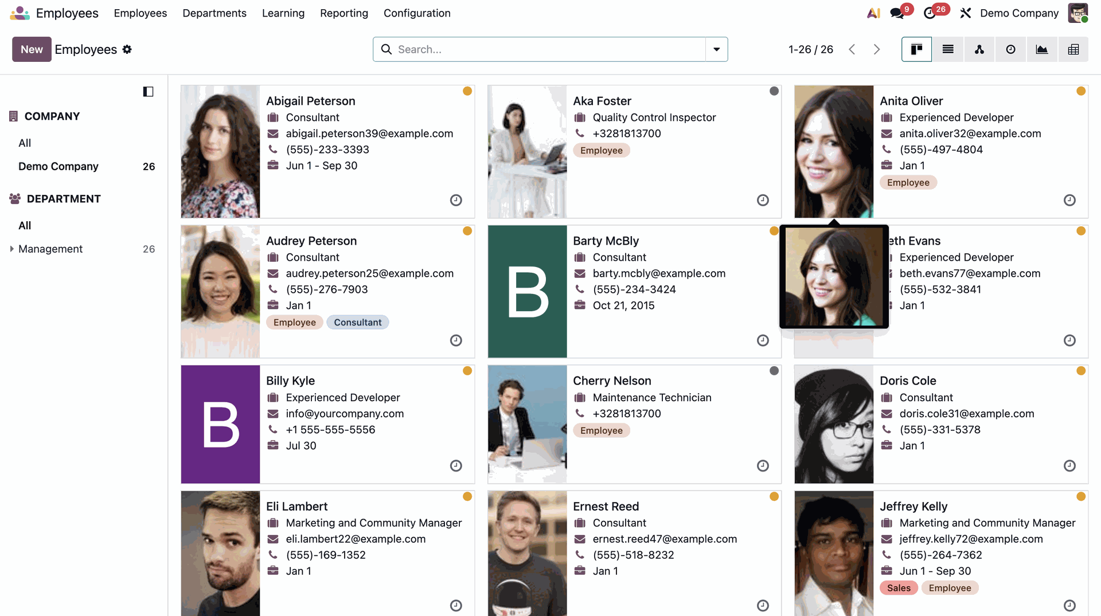1101x616 pixels.
Task: Open activities clock icon with 26 badge
Action: (930, 13)
